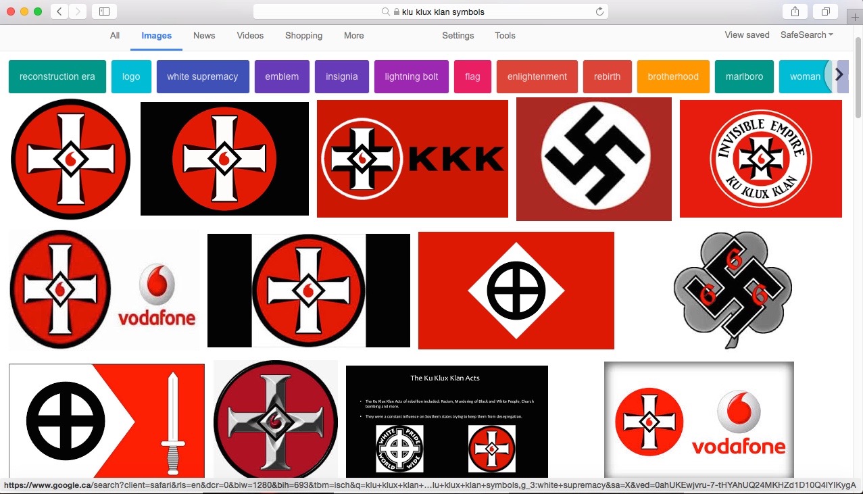This screenshot has width=863, height=494.
Task: Select the 'reconstruction era' filter chip
Action: pos(57,76)
